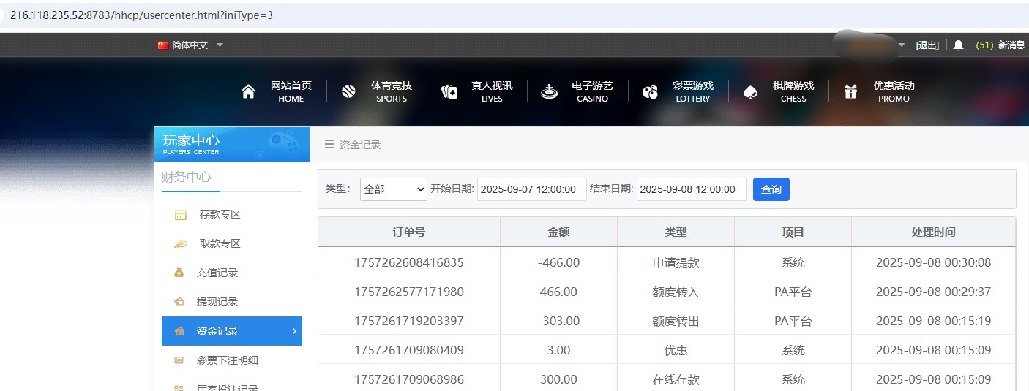1029x391 pixels.
Task: Open notifications via the bell icon
Action: pyautogui.click(x=959, y=45)
